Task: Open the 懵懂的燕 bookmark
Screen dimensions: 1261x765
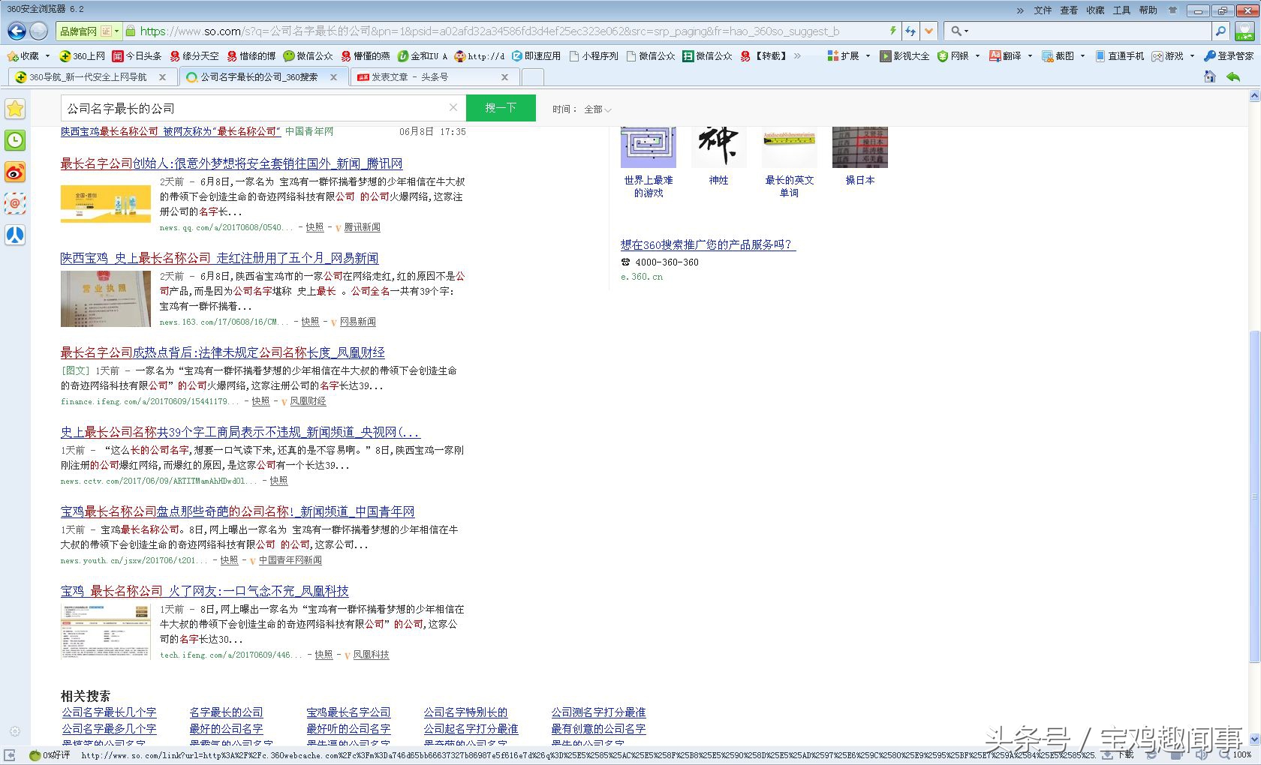Action: [x=366, y=55]
